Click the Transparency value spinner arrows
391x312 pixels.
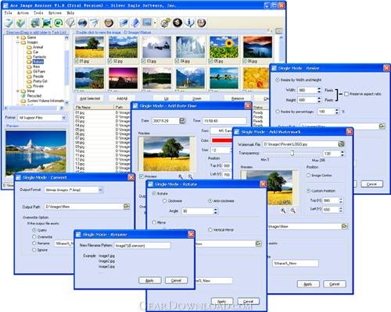(342, 154)
